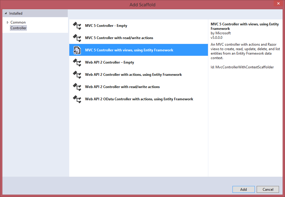Select the Controller category in tree

(x=19, y=28)
